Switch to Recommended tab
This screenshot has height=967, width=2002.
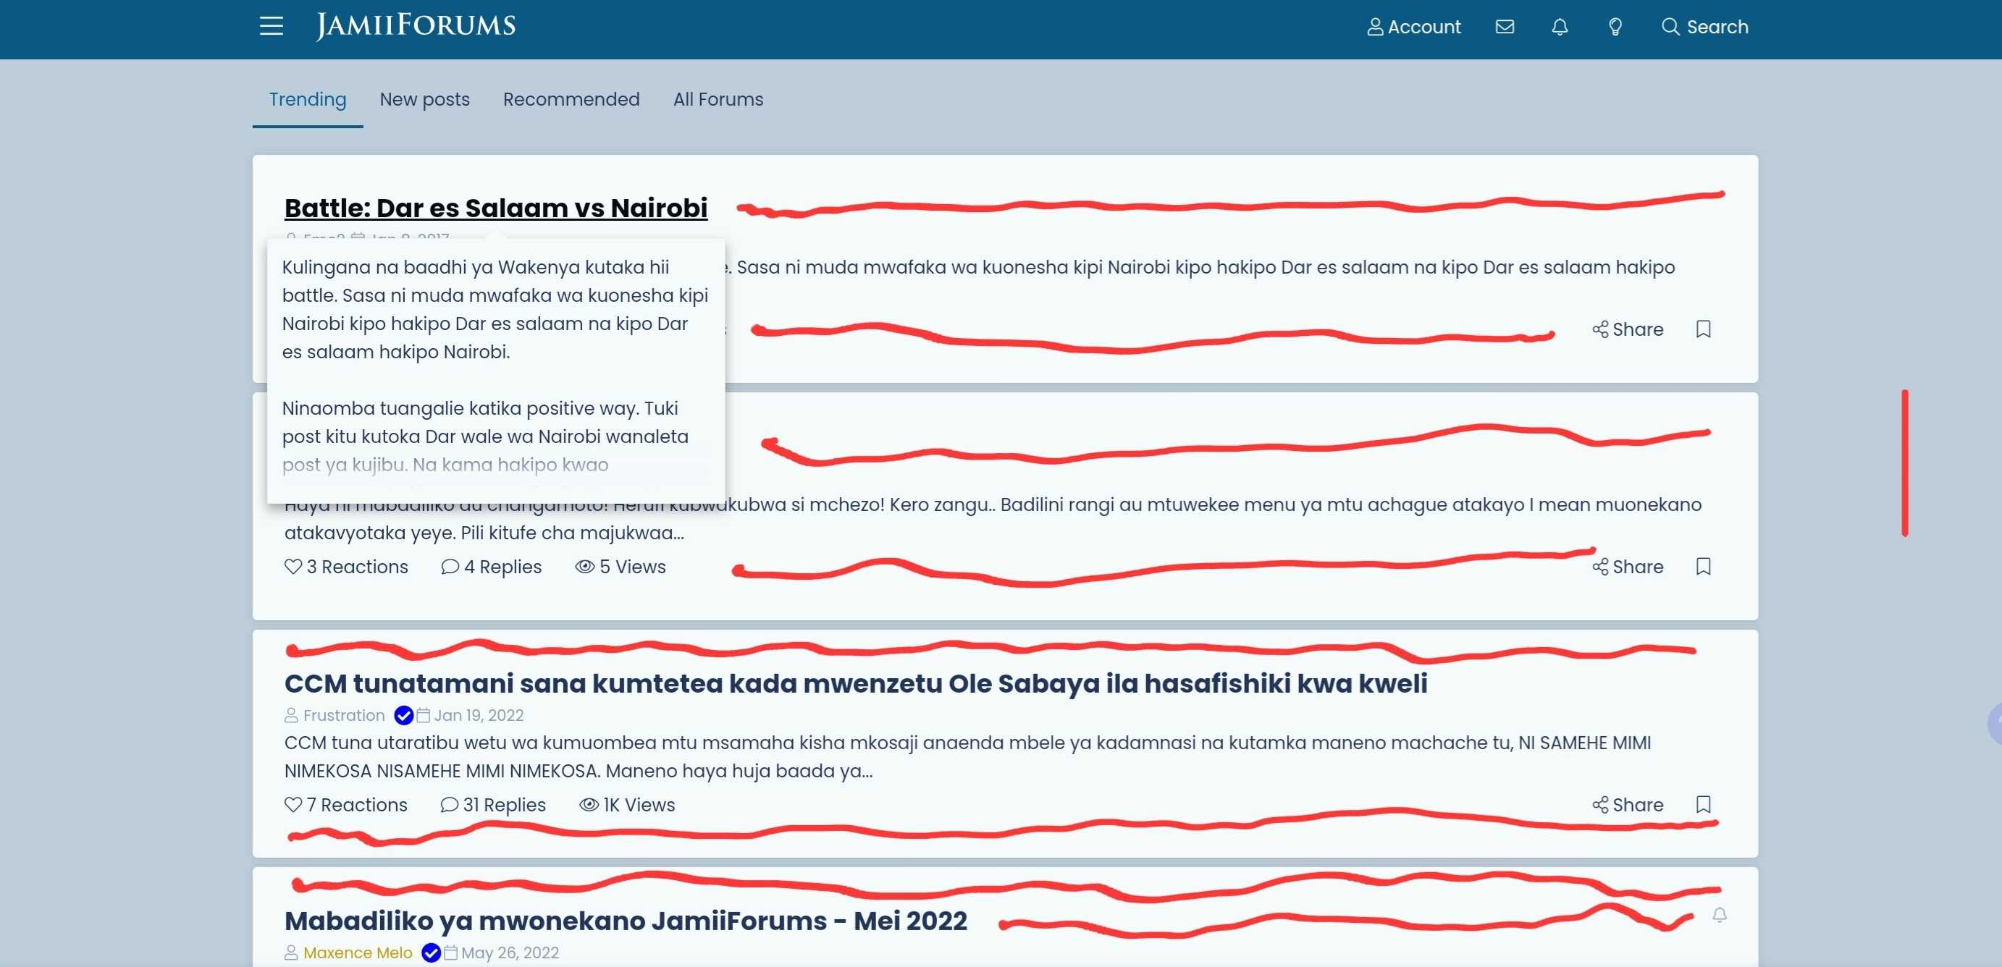coord(571,99)
